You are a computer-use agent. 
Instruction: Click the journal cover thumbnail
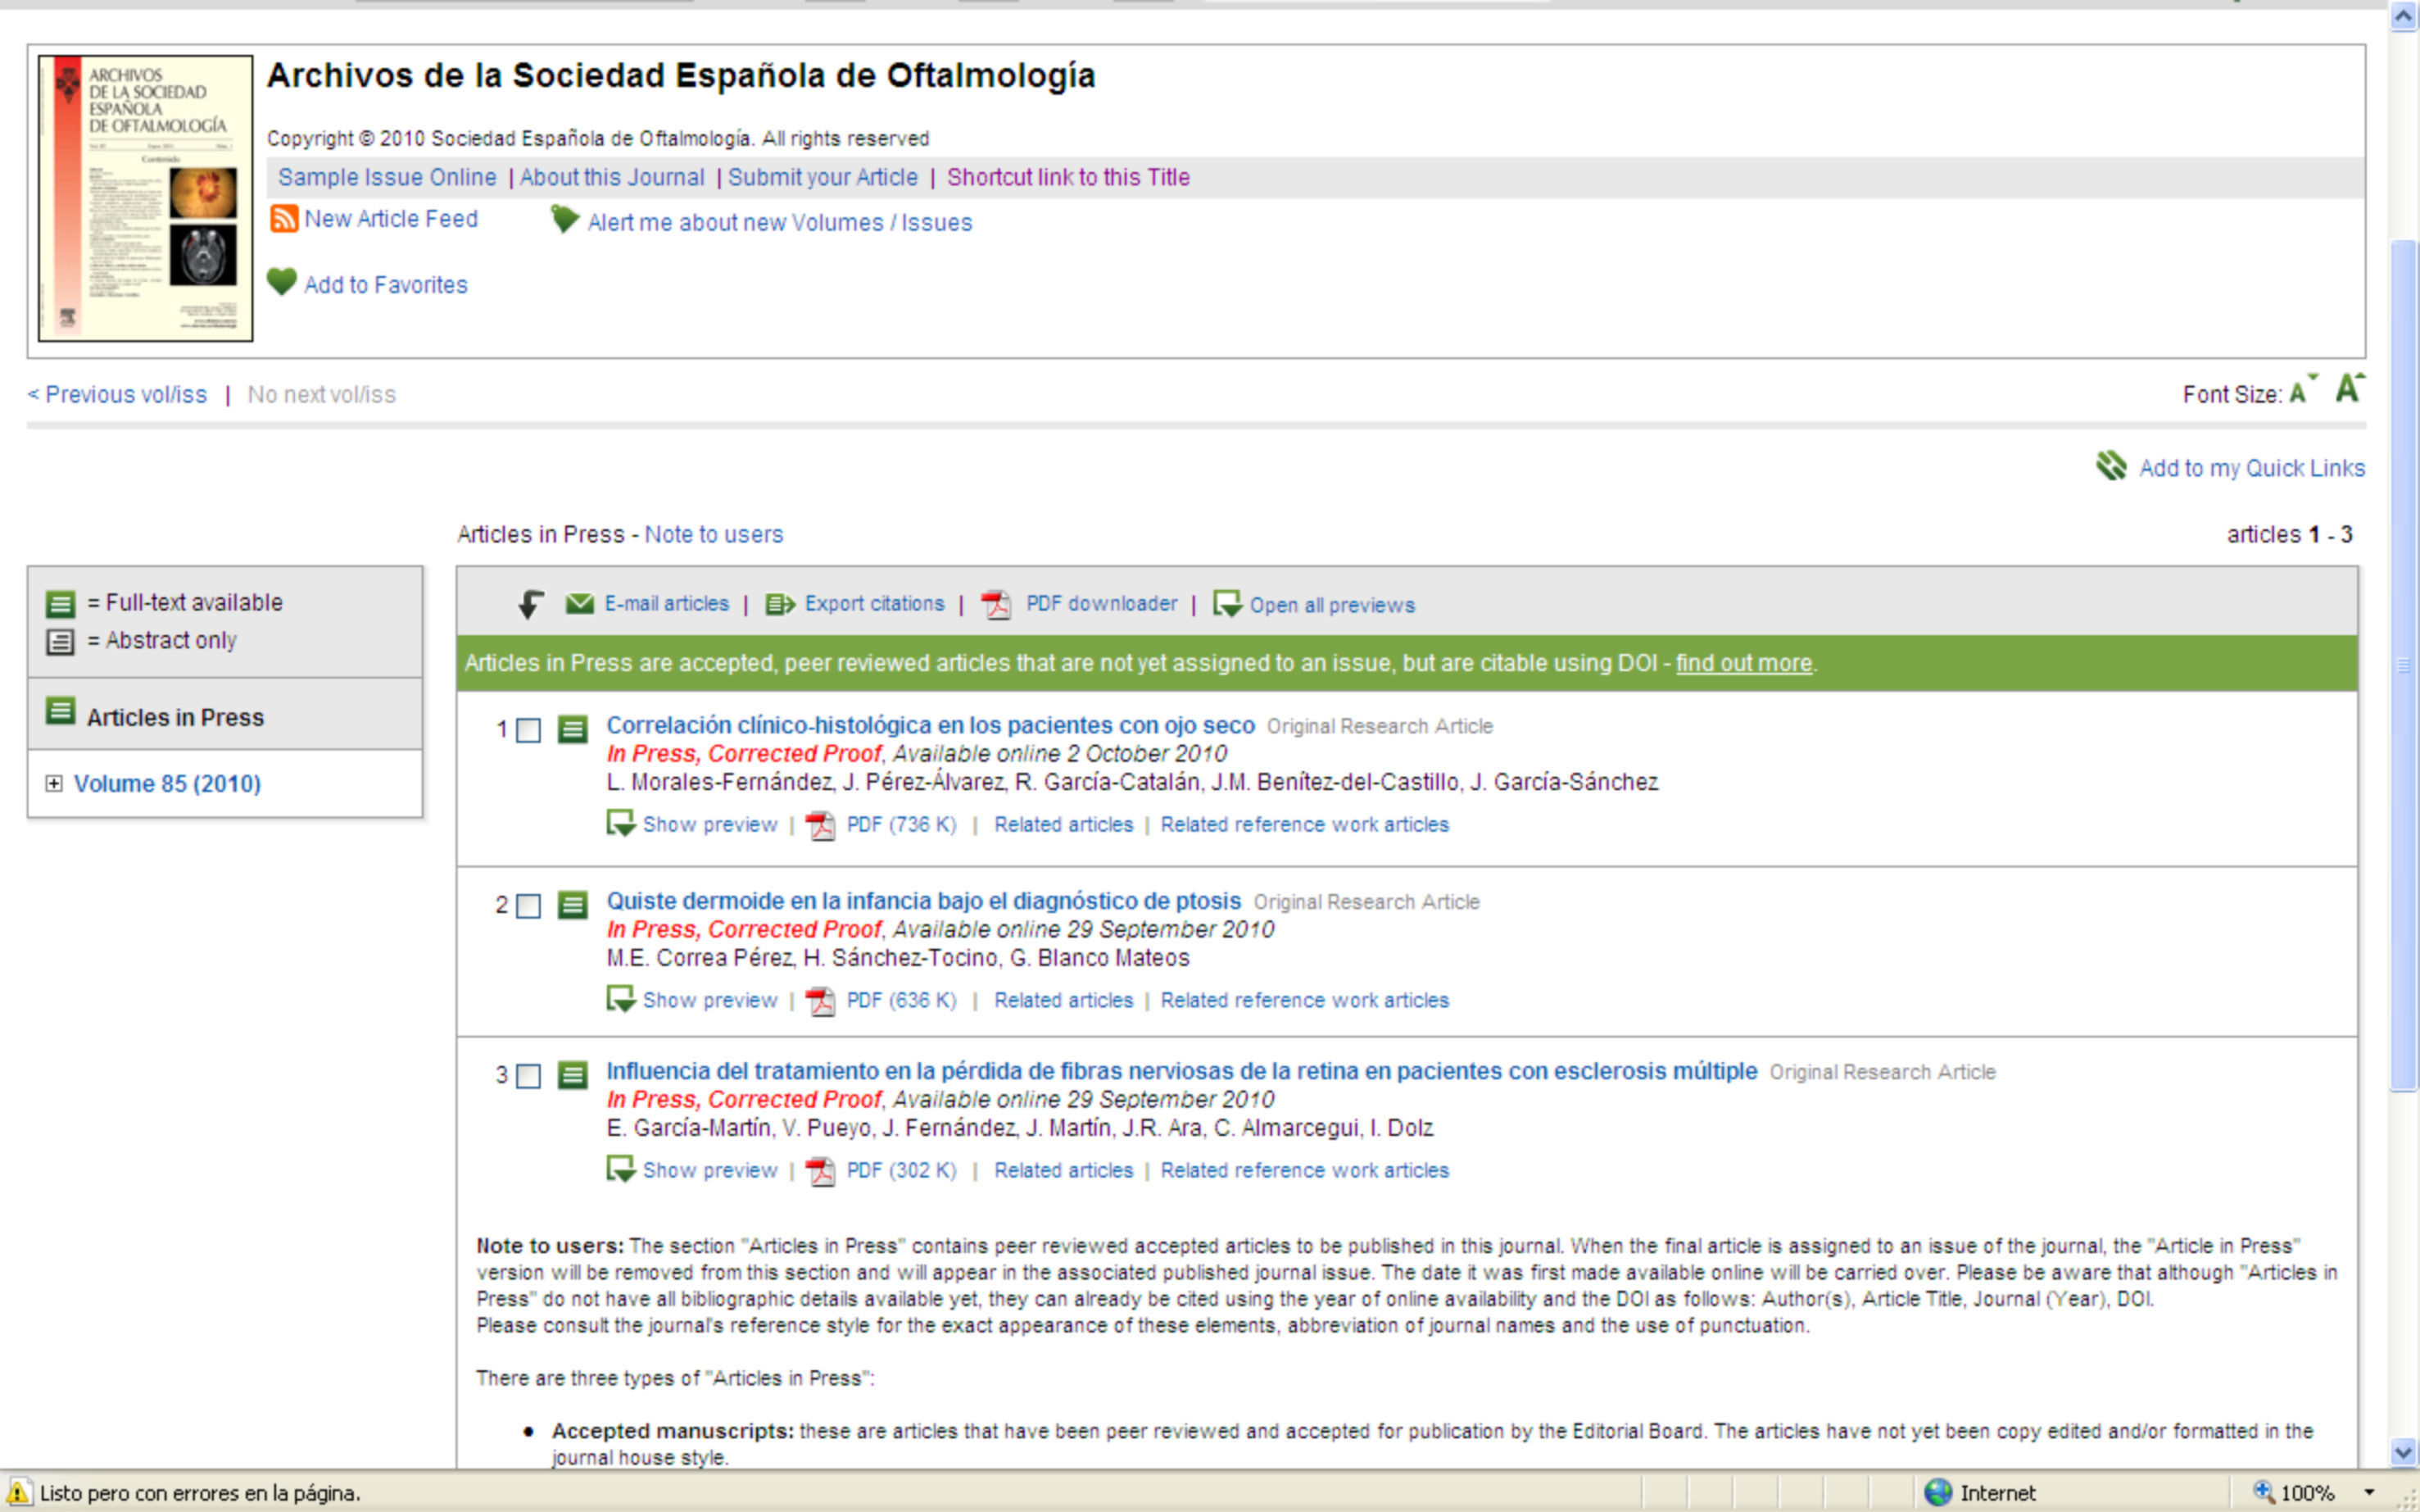pyautogui.click(x=146, y=198)
